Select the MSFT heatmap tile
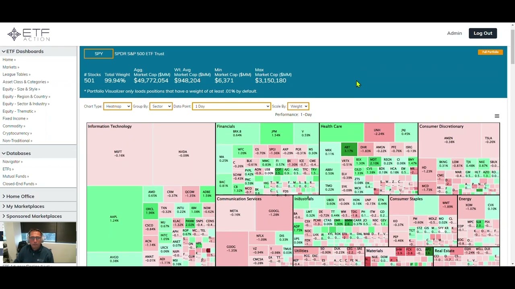The width and height of the screenshot is (515, 289). pos(119,154)
